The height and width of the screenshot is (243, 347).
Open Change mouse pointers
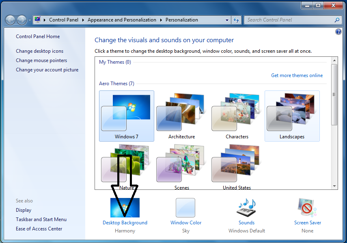pyautogui.click(x=41, y=60)
